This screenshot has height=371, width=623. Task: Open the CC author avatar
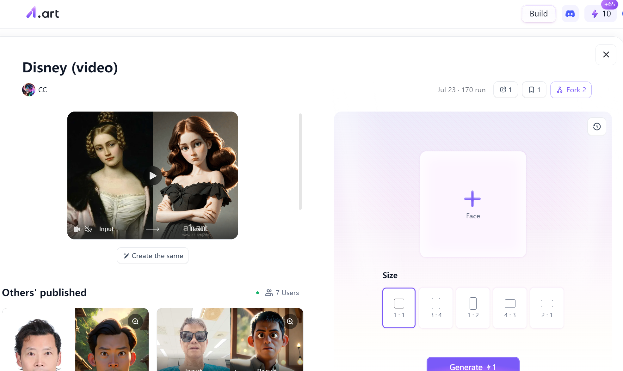coord(28,90)
